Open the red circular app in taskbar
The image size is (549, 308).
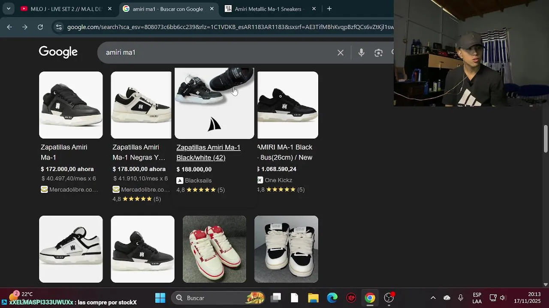point(351,298)
